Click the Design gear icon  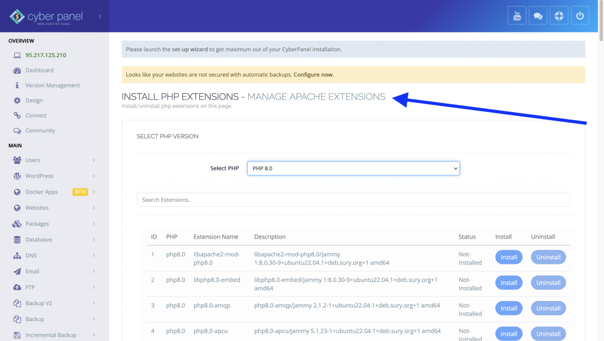[17, 100]
